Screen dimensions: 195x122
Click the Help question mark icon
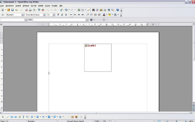tap(118, 10)
